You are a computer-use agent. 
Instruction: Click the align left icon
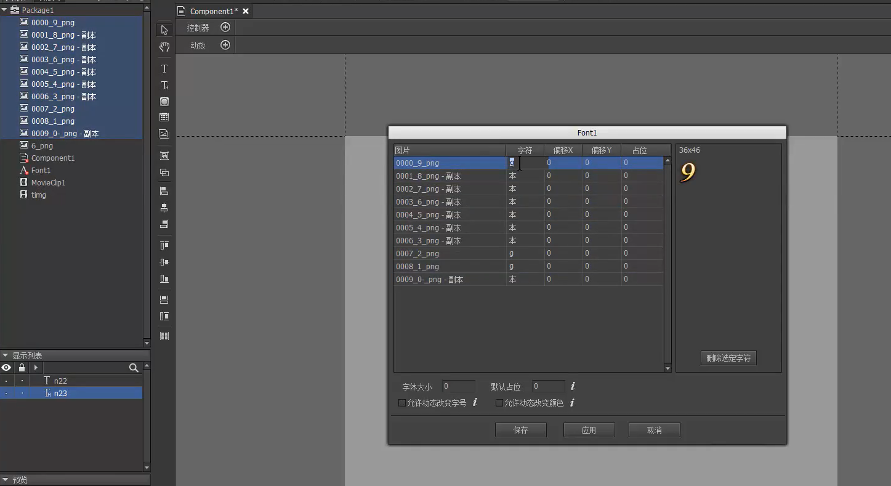164,190
